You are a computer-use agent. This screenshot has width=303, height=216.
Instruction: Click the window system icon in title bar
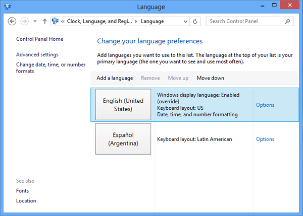click(8, 7)
